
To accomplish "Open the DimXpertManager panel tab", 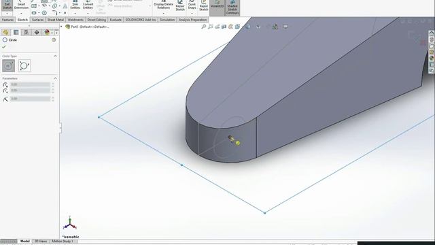I will click(37, 33).
